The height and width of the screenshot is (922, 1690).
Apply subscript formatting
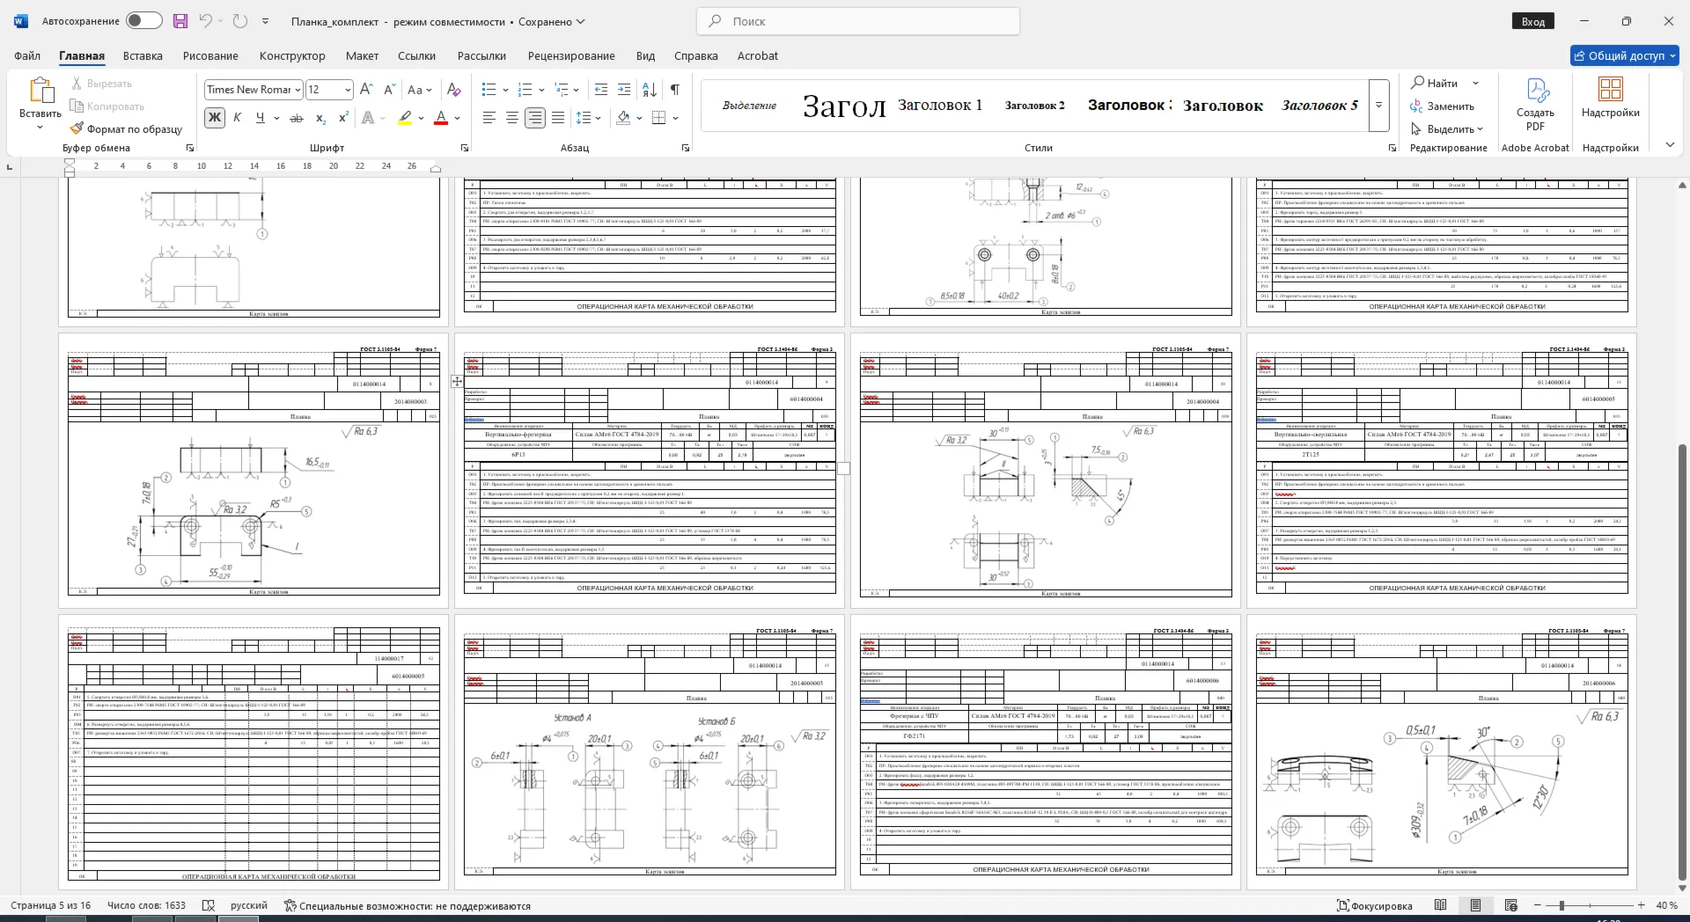[x=320, y=118]
